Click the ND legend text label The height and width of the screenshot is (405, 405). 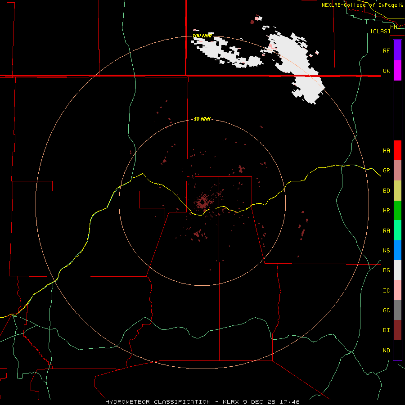coord(386,351)
